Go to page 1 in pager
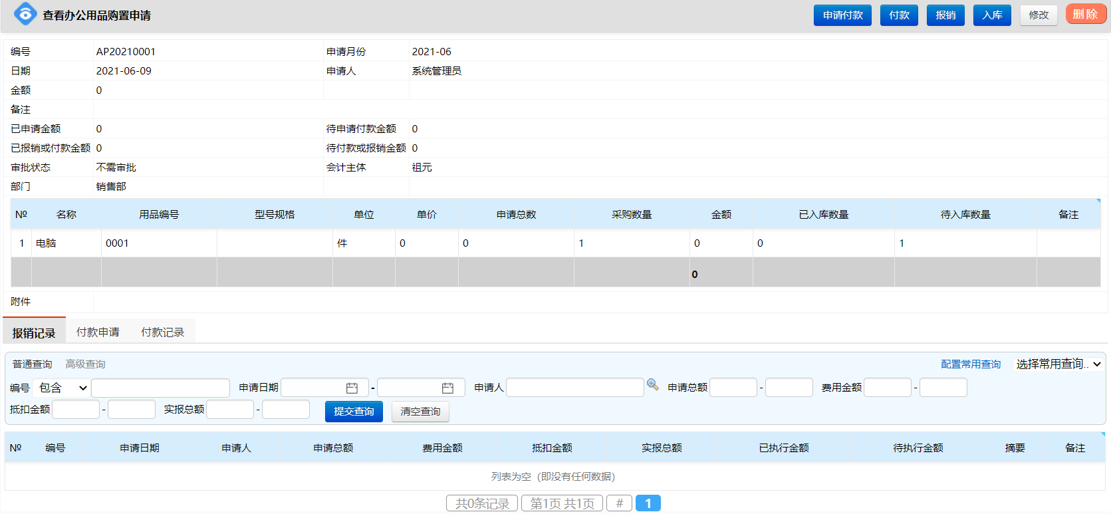1111x514 pixels. 648,503
